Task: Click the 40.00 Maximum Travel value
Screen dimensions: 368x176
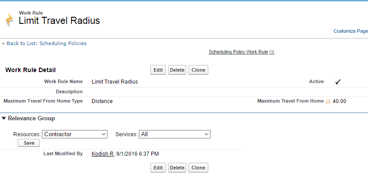Action: click(x=339, y=101)
